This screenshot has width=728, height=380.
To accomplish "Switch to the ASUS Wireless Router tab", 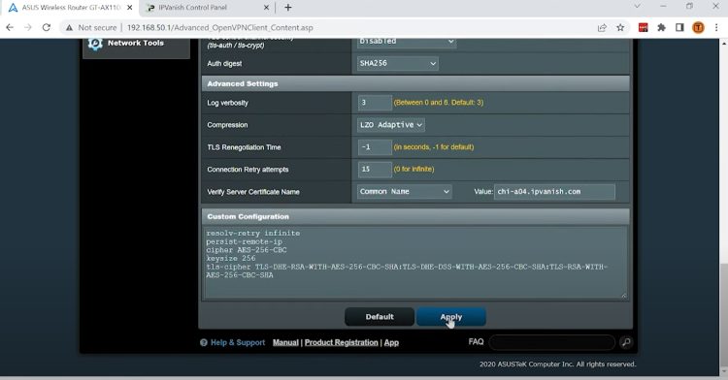I will 71,8.
